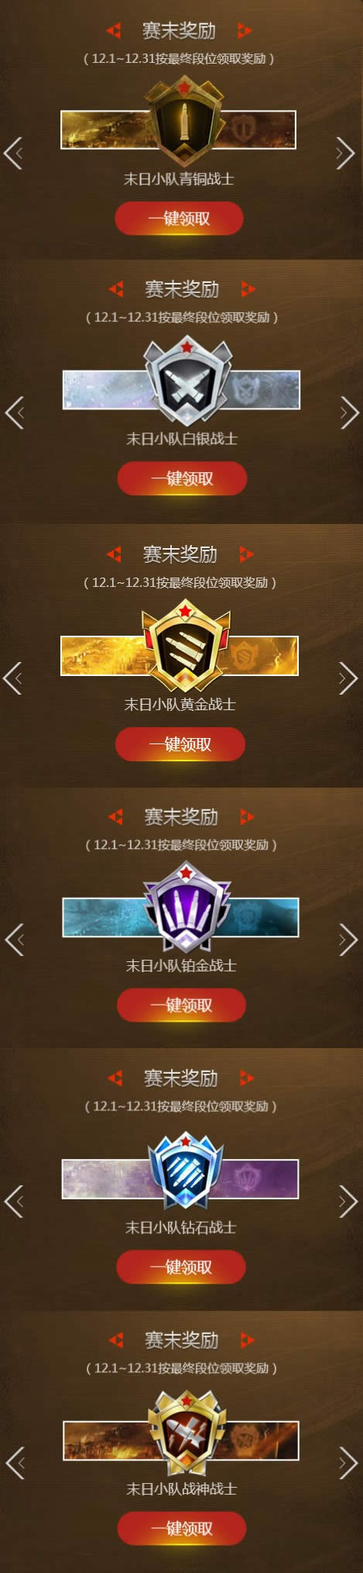Go to next reward from bronze panel

coord(345,154)
